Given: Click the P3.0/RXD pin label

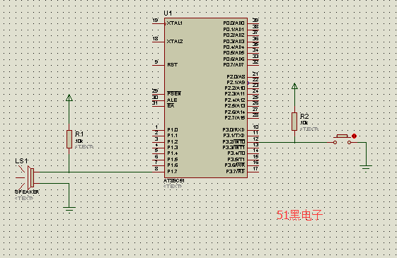Looking at the screenshot, I should click(x=234, y=130).
